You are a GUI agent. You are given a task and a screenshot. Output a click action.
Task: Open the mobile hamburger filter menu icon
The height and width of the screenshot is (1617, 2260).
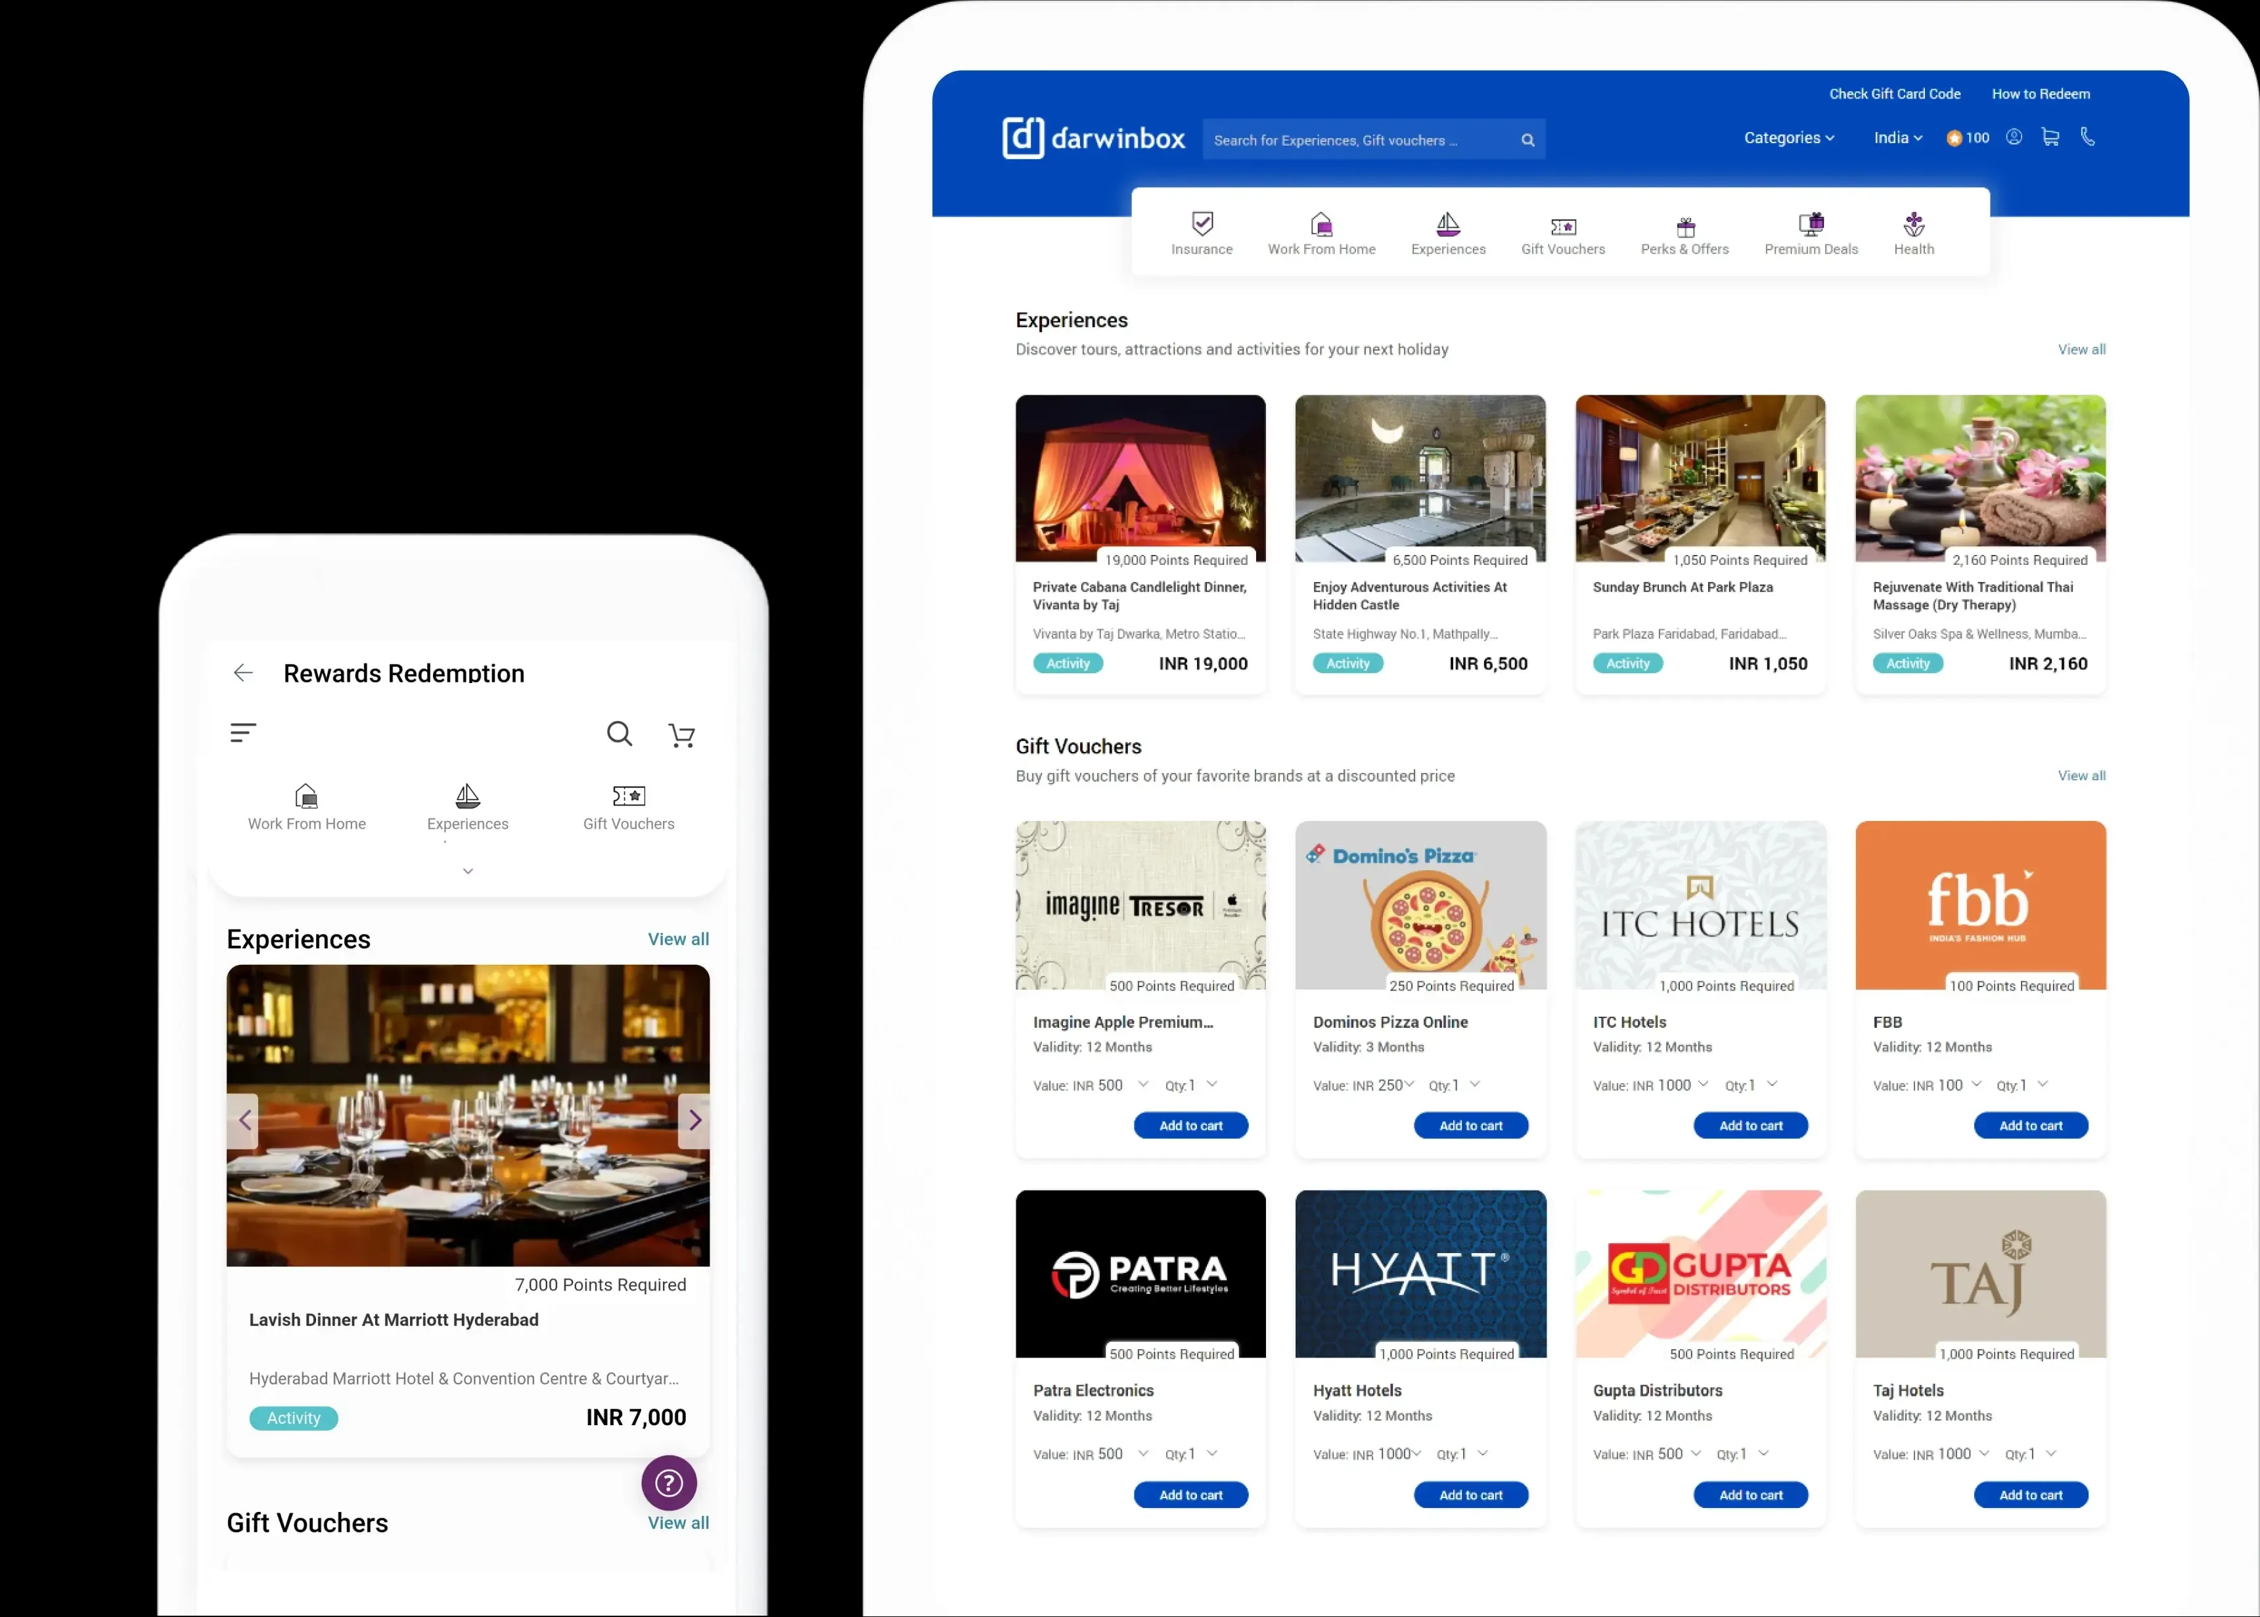click(x=243, y=733)
